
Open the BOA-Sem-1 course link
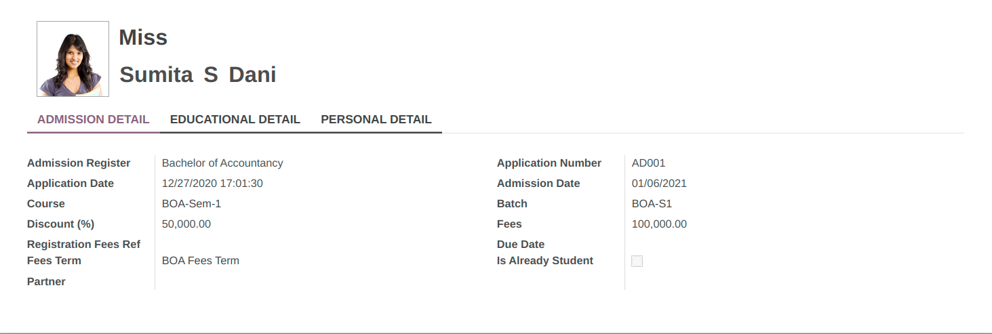tap(192, 204)
